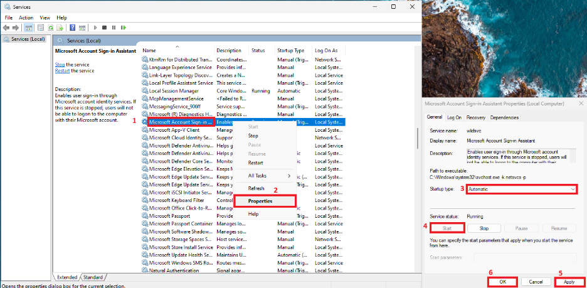Click the Stop button in Properties dialog
The image size is (587, 288).
coord(484,228)
